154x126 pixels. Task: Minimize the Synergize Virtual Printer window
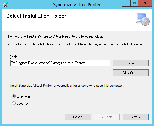(x=126, y=4)
